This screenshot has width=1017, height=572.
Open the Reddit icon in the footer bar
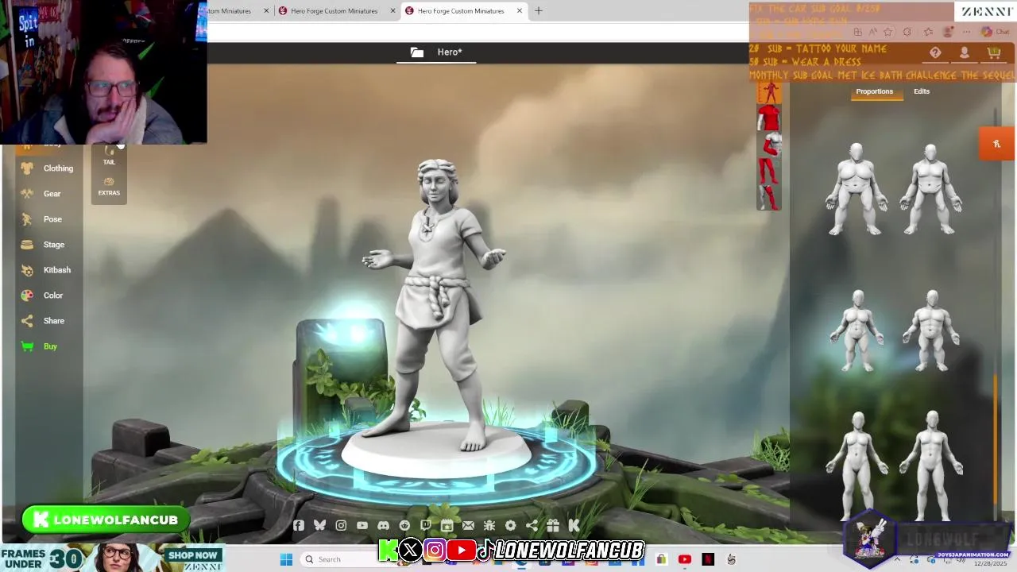[x=404, y=525]
